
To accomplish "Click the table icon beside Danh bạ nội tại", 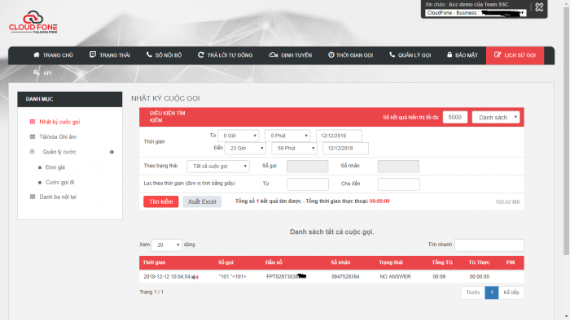I will point(33,197).
